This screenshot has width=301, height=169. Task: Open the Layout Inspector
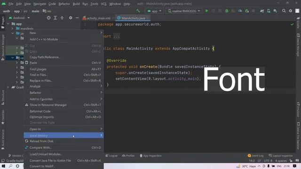(x=281, y=155)
